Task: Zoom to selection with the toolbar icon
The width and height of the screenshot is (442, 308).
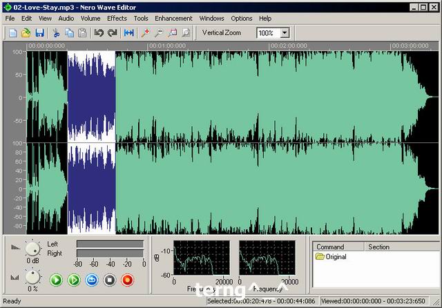Action: [173, 33]
